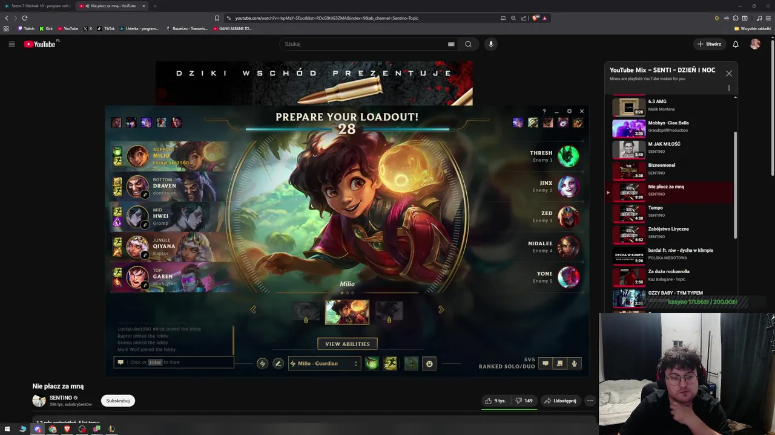775x435 pixels.
Task: Open the YouTube account avatar menu
Action: click(x=755, y=44)
